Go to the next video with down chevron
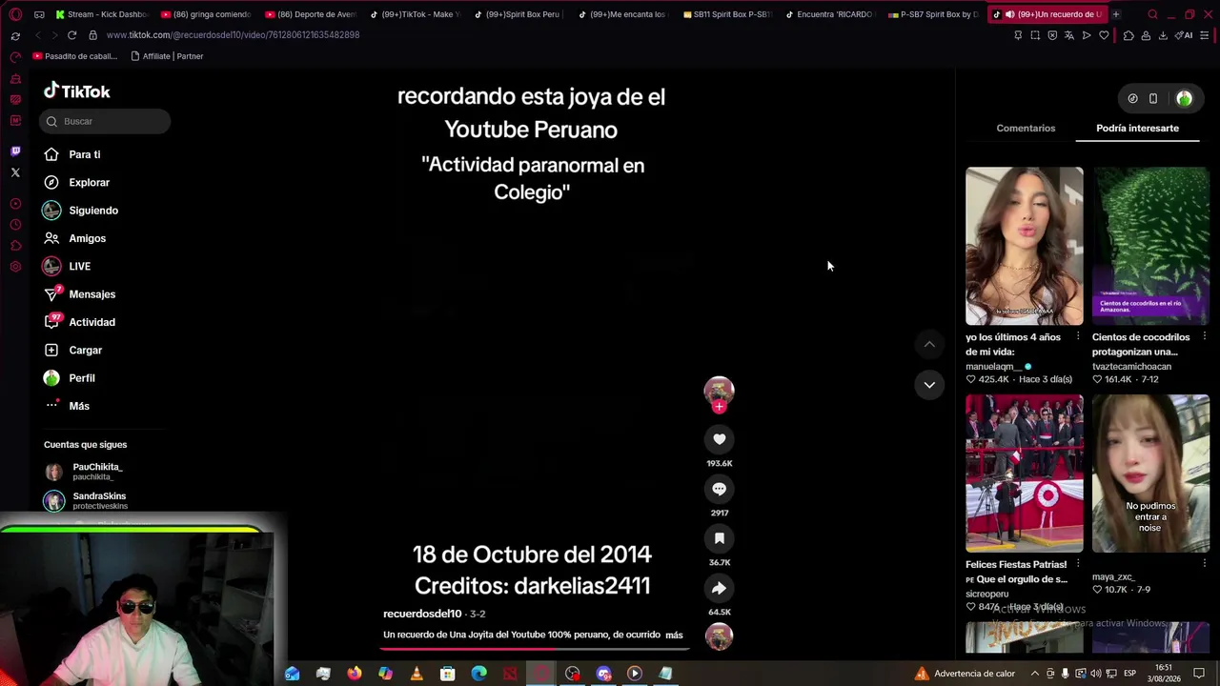Viewport: 1220px width, 686px height. (929, 384)
